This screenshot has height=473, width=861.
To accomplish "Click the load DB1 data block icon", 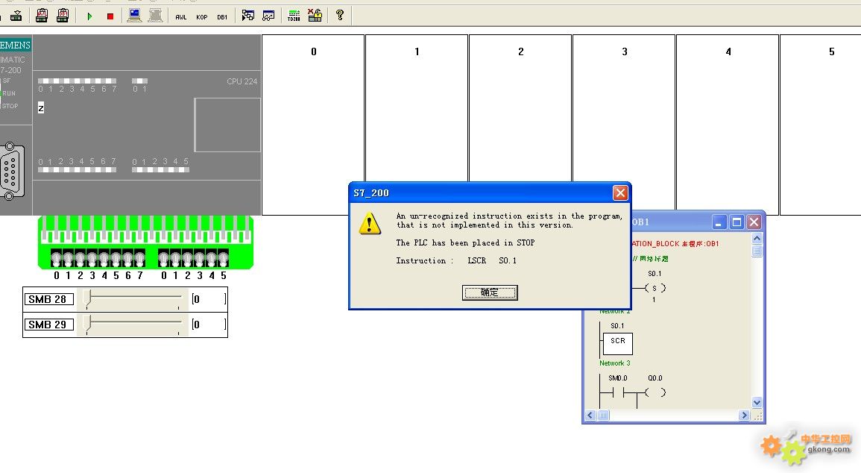I will (63, 16).
